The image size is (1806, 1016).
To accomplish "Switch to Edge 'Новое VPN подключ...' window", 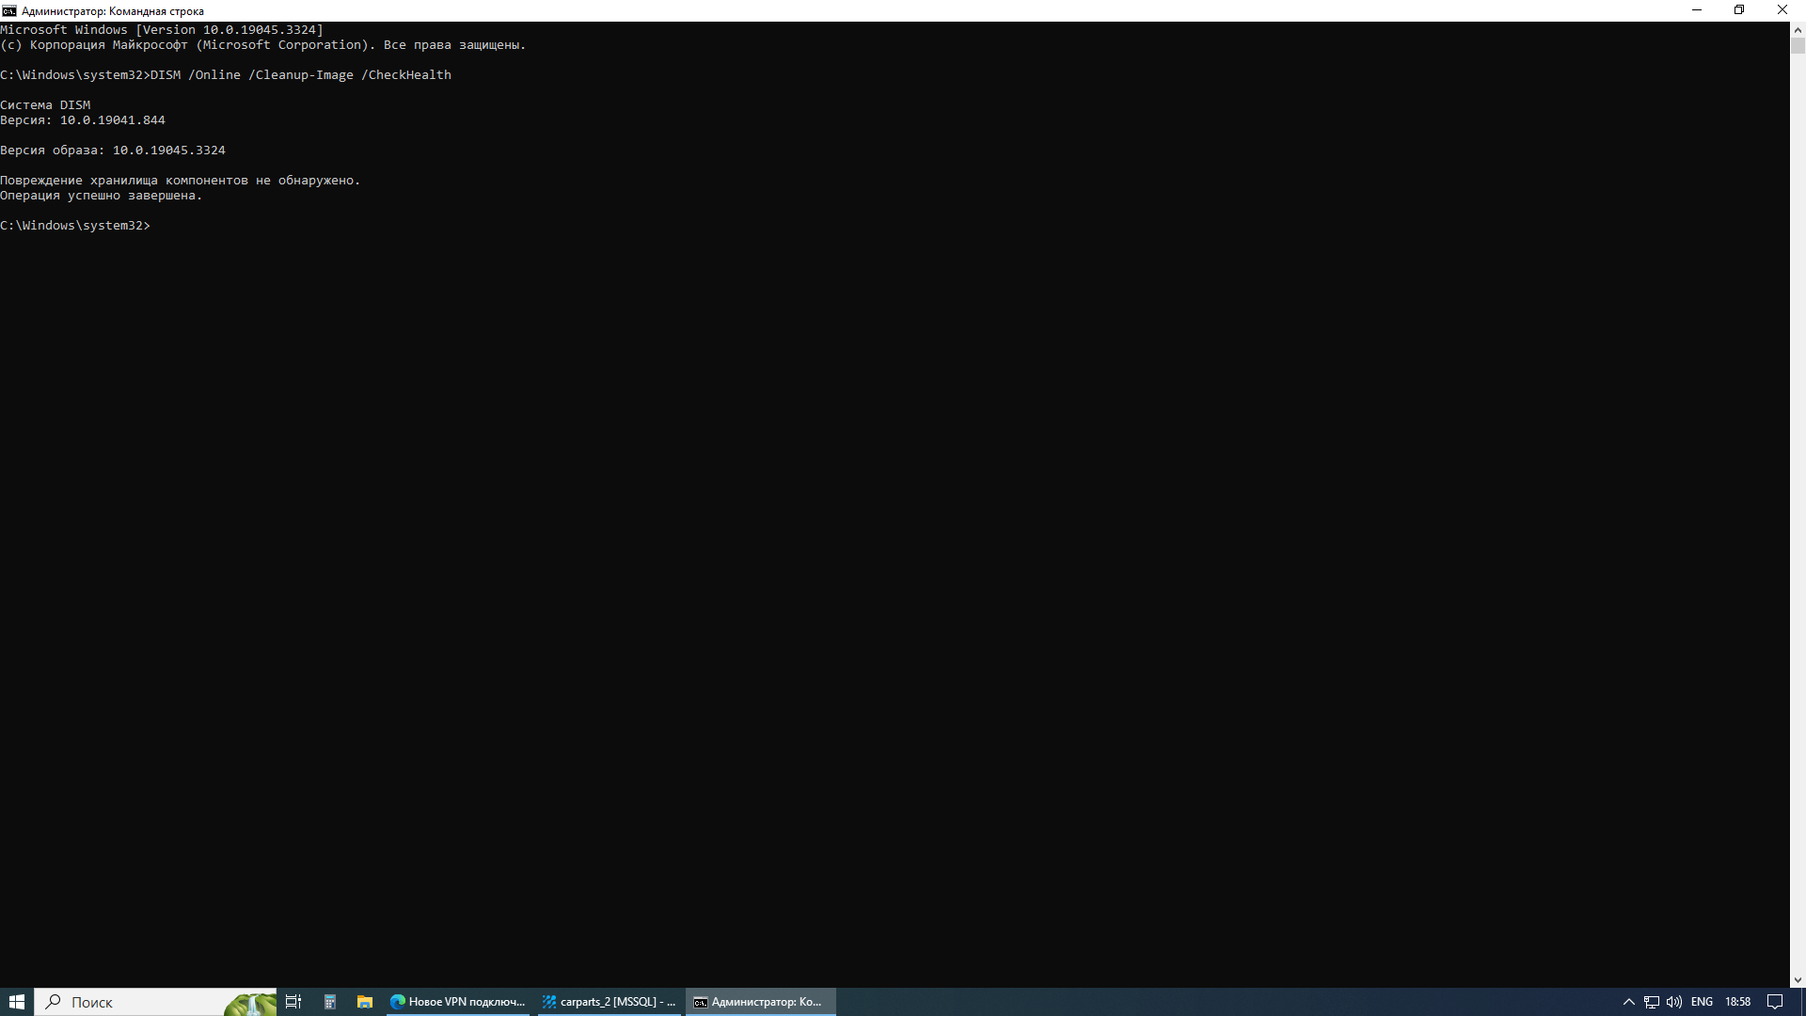I will (458, 1002).
